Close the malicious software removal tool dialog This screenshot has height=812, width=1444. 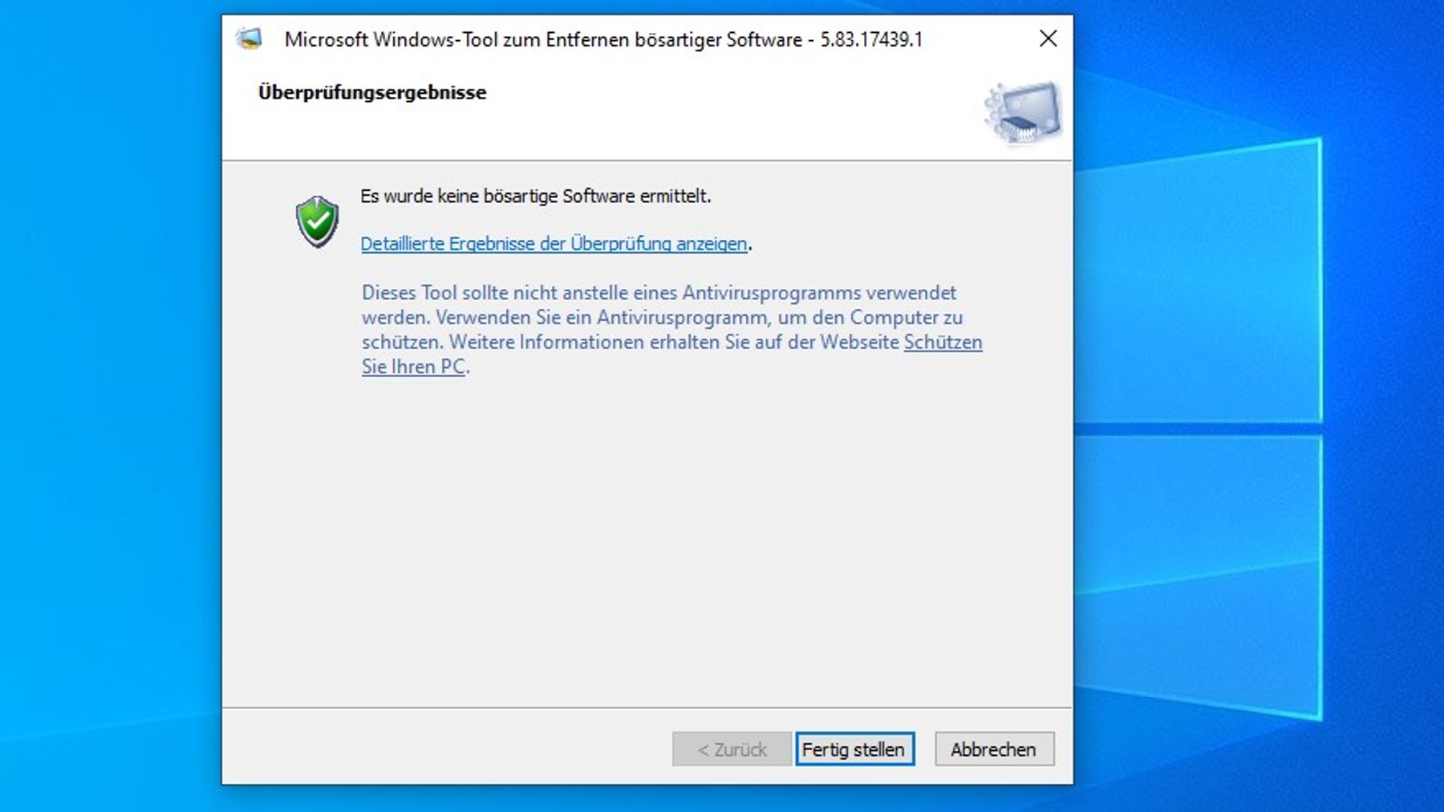(1048, 39)
